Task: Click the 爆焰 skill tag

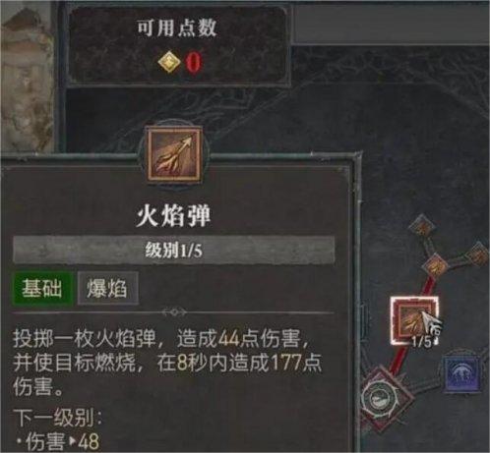Action: 107,289
